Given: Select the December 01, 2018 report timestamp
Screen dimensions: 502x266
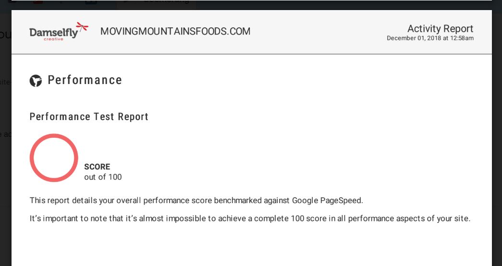Looking at the screenshot, I should pyautogui.click(x=430, y=38).
